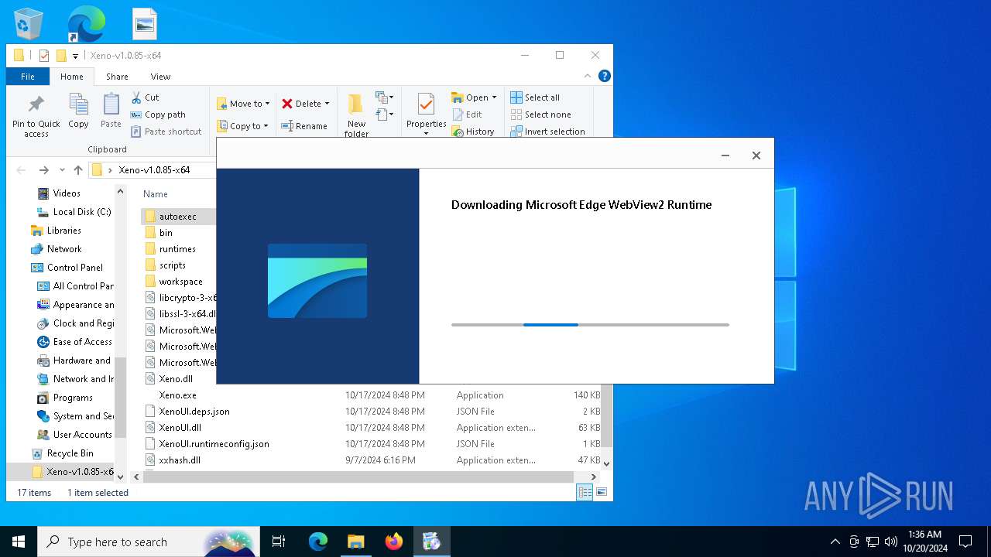991x557 pixels.
Task: Click the Edit command in ribbon
Action: [468, 114]
